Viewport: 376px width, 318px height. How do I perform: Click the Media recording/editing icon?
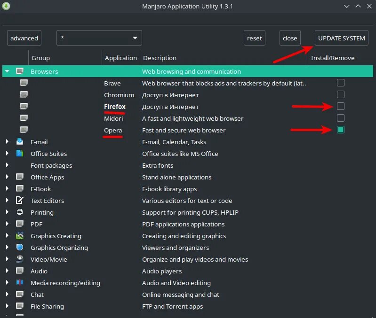[20, 282]
